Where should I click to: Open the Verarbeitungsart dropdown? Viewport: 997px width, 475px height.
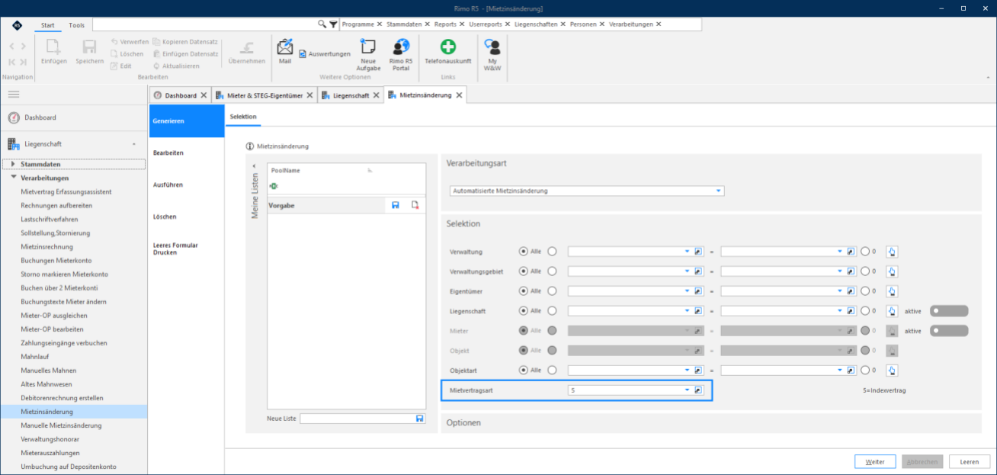pos(718,191)
